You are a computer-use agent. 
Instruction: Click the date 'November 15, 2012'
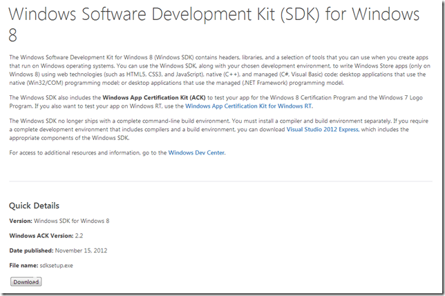[x=81, y=250]
